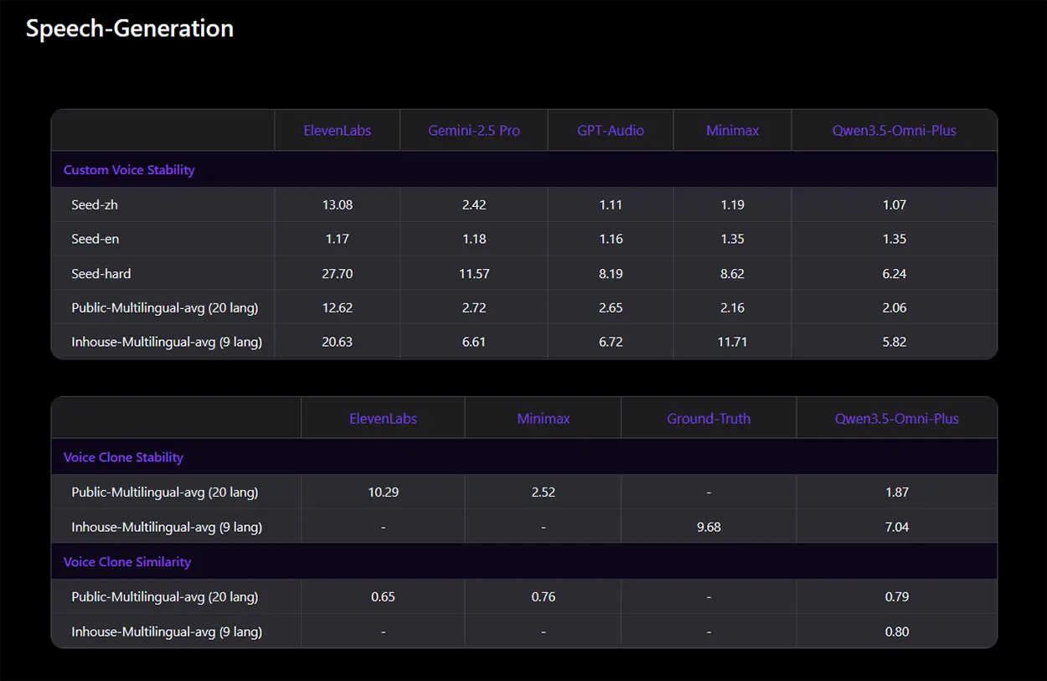Click the Custom Voice Stability section title

pos(129,170)
